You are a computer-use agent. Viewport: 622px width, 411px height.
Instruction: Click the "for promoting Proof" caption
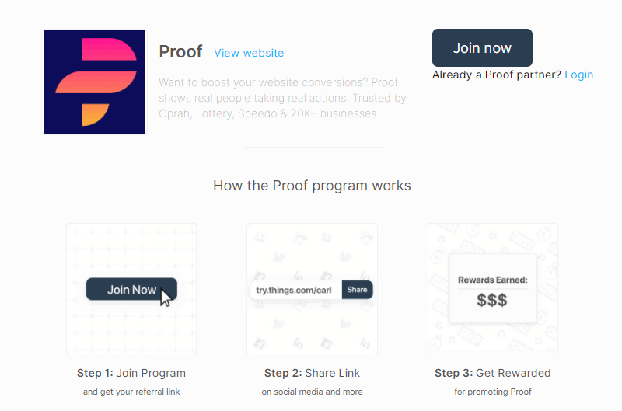click(492, 392)
